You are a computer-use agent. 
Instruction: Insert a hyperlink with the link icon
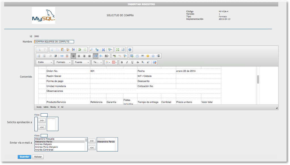(x=114, y=56)
